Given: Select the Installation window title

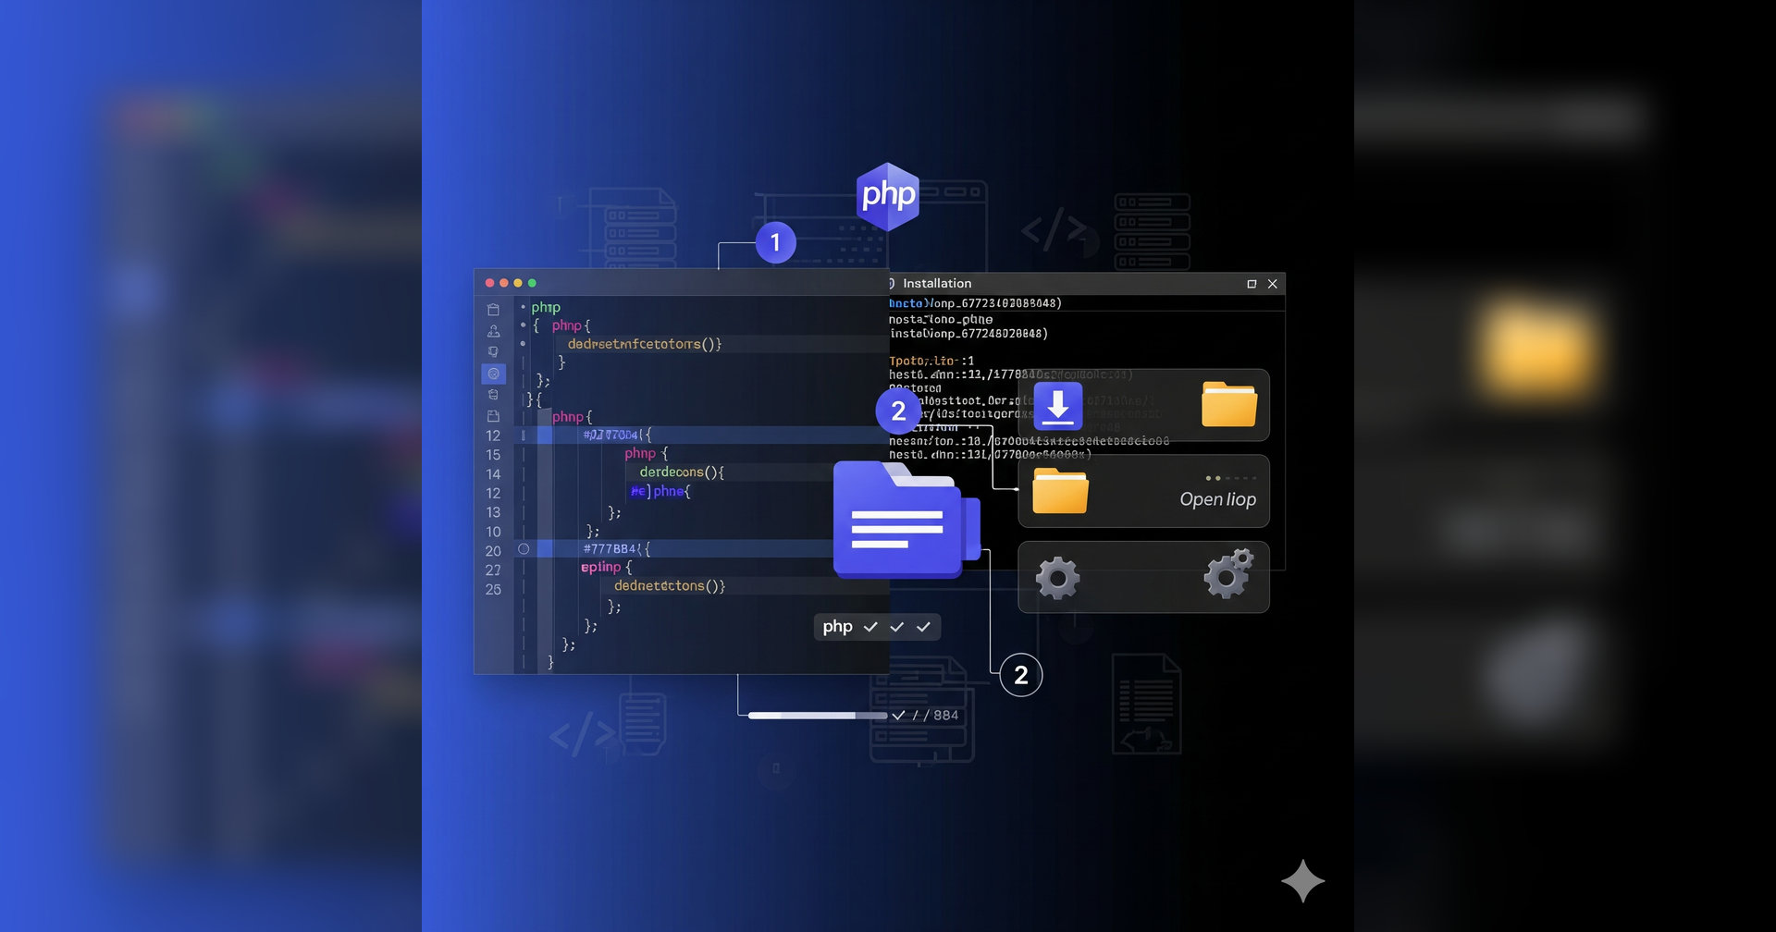Looking at the screenshot, I should tap(937, 284).
